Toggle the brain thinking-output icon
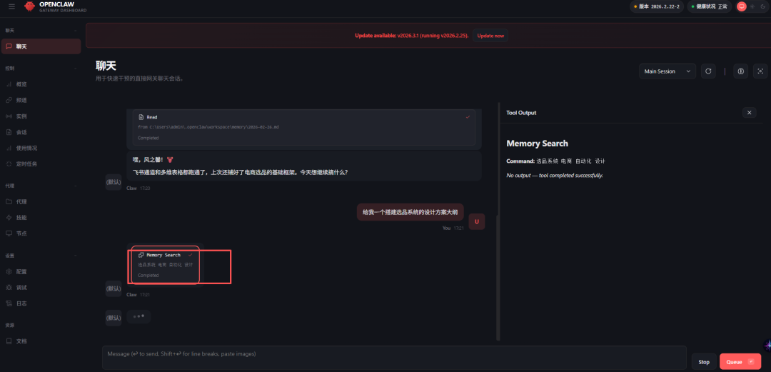771x372 pixels. 740,71
